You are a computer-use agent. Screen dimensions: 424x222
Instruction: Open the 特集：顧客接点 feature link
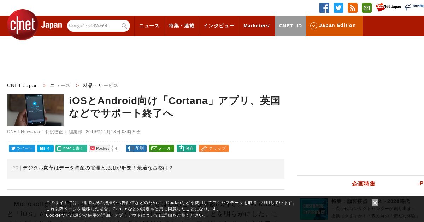pyautogui.click(x=370, y=201)
